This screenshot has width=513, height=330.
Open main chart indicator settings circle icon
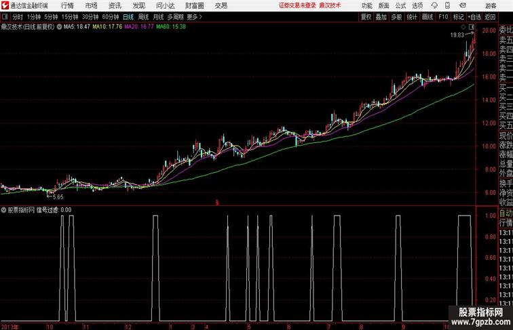click(x=59, y=27)
